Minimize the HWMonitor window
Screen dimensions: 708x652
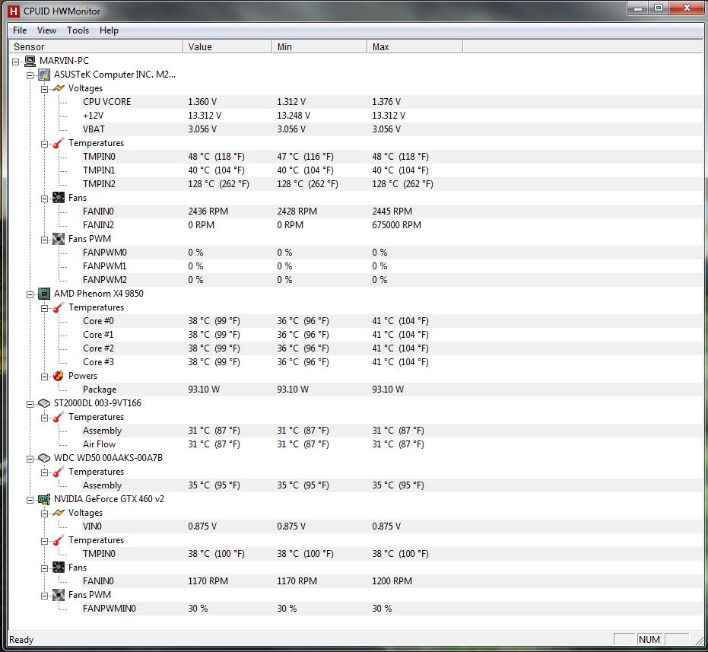tap(638, 8)
